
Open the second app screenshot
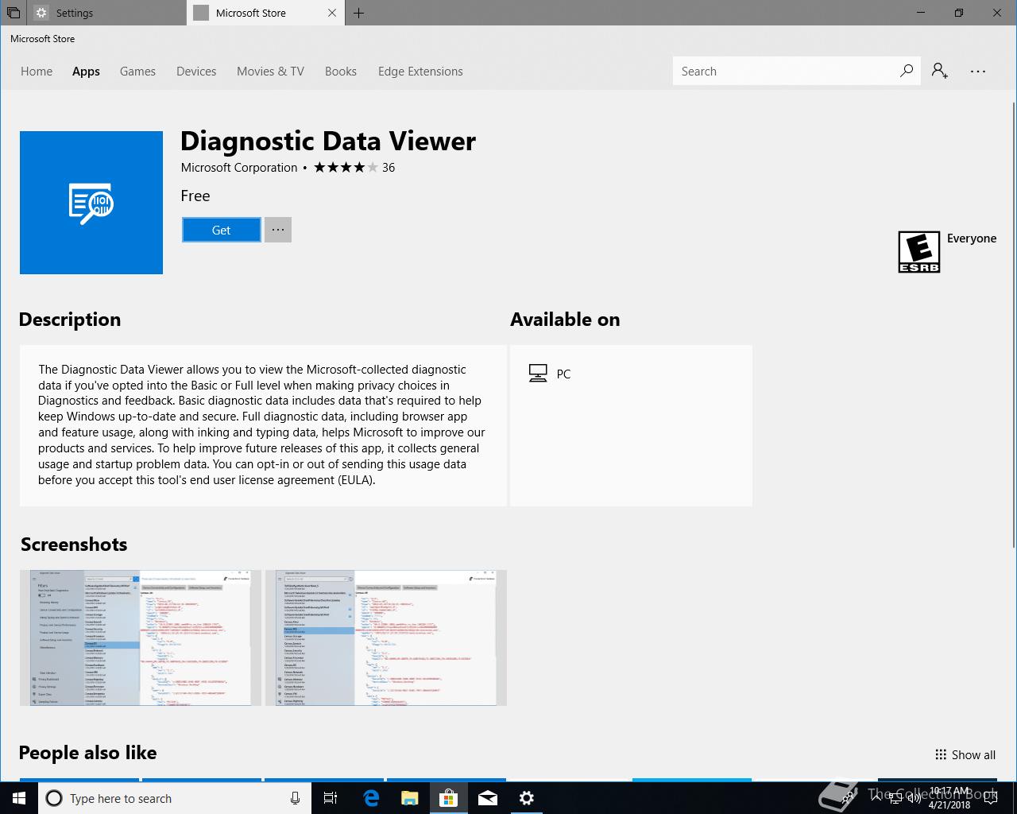[386, 638]
